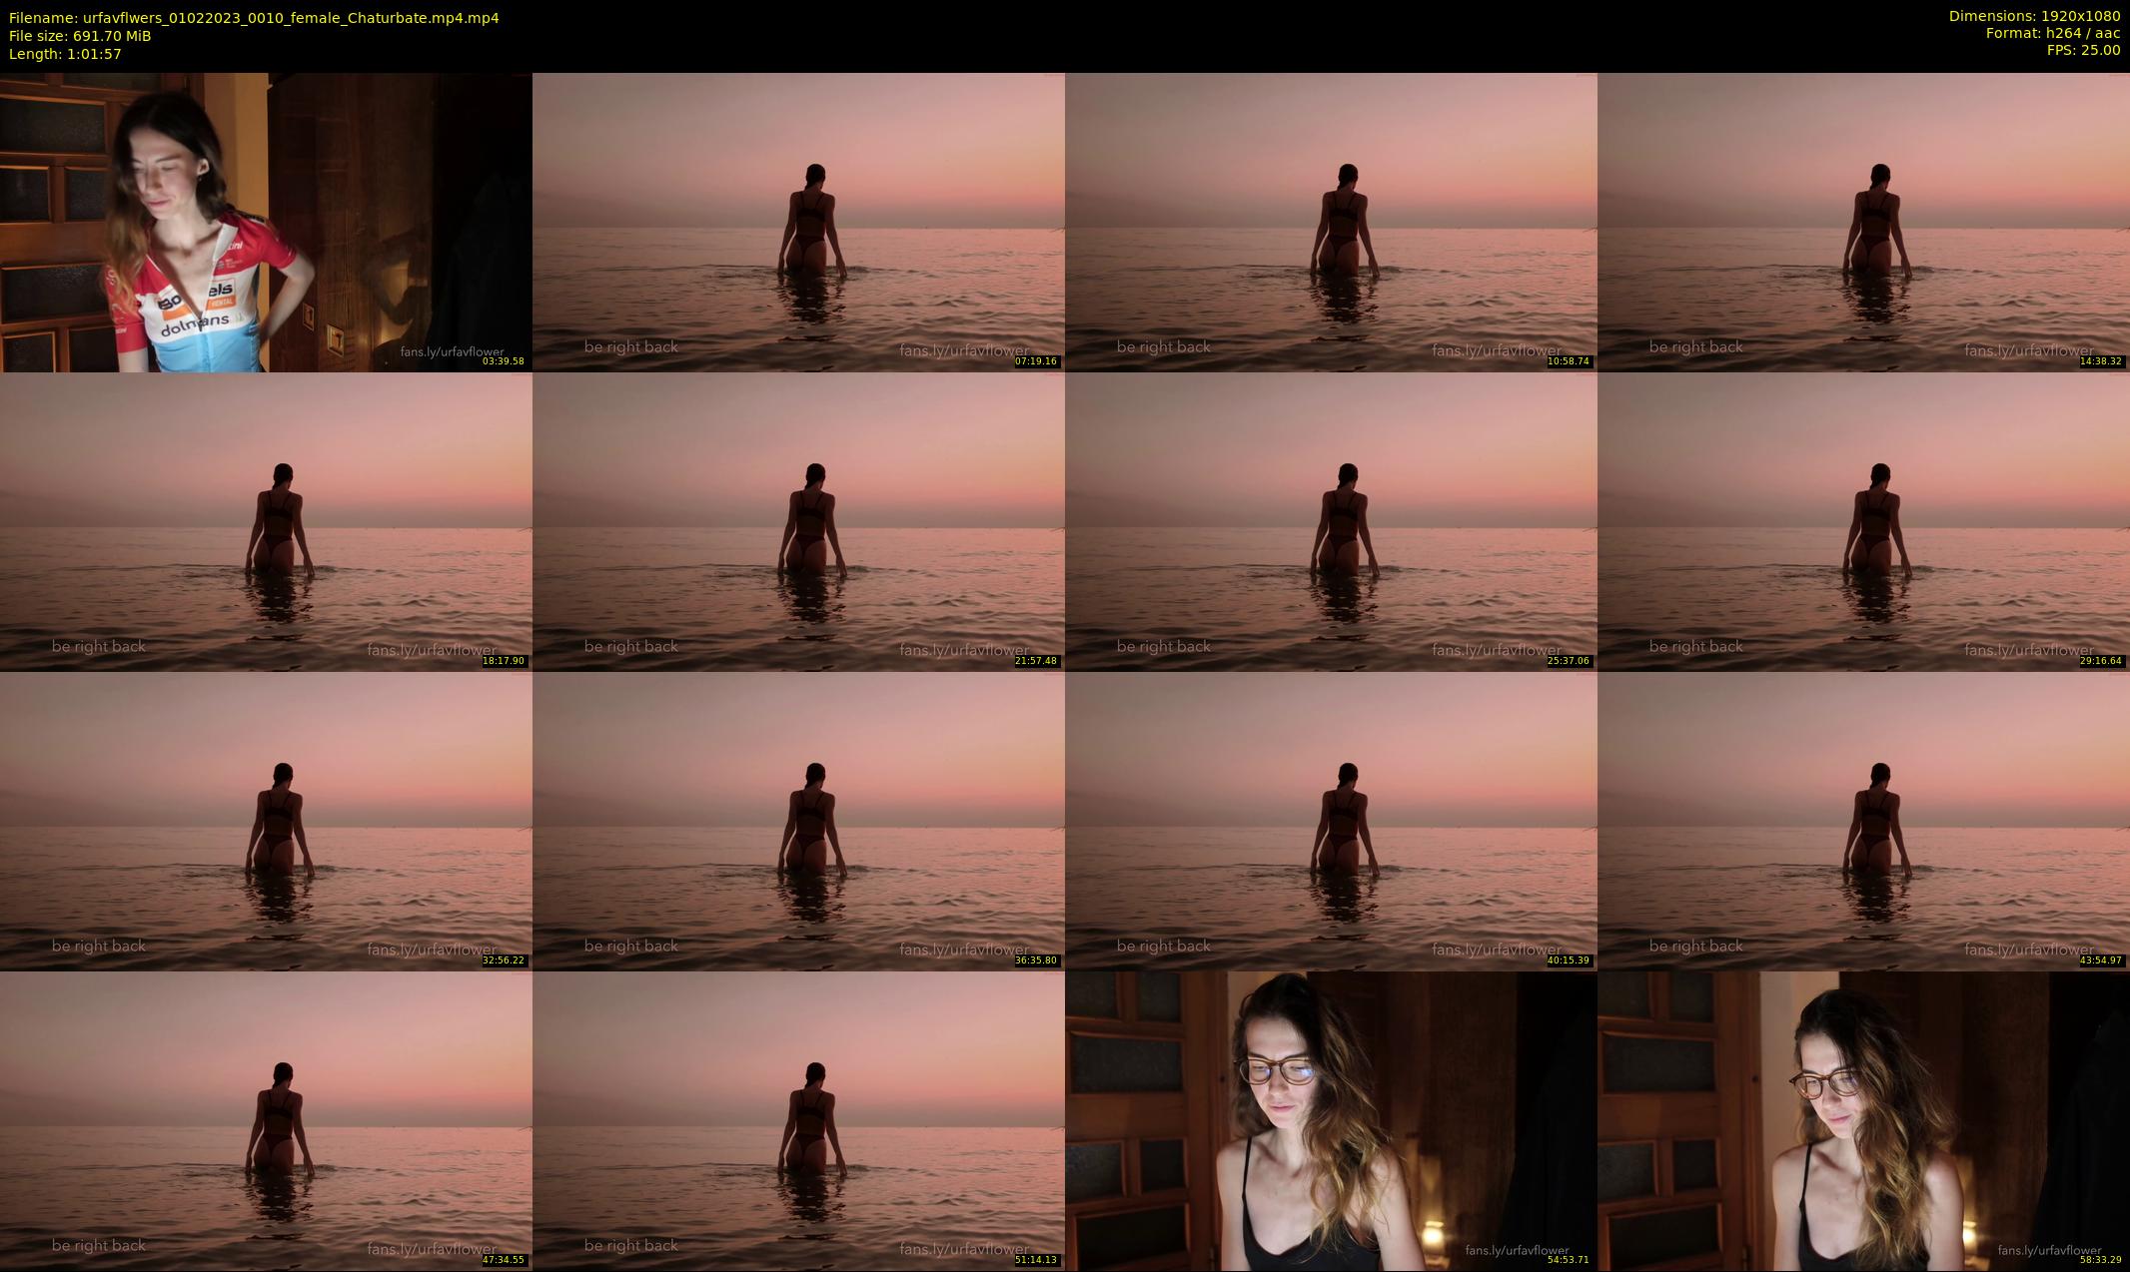Select the frame at 51:14.13
The width and height of the screenshot is (2130, 1272).
click(x=798, y=1120)
